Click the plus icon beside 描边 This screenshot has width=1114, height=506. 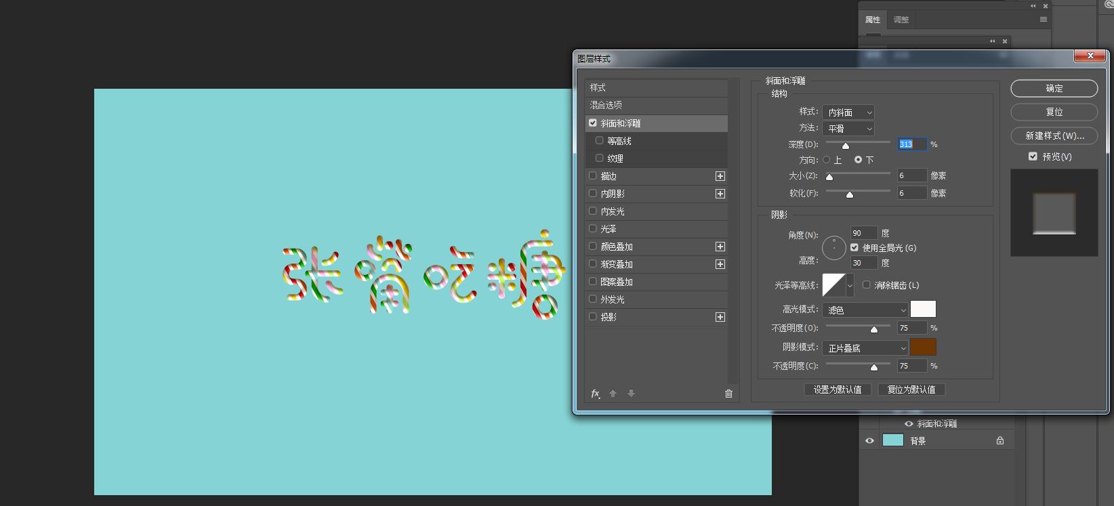pyautogui.click(x=720, y=176)
